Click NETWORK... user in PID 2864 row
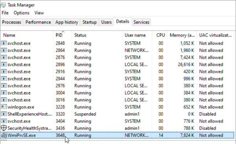Image resolution: width=236 pixels, height=144 pixels. (137, 50)
